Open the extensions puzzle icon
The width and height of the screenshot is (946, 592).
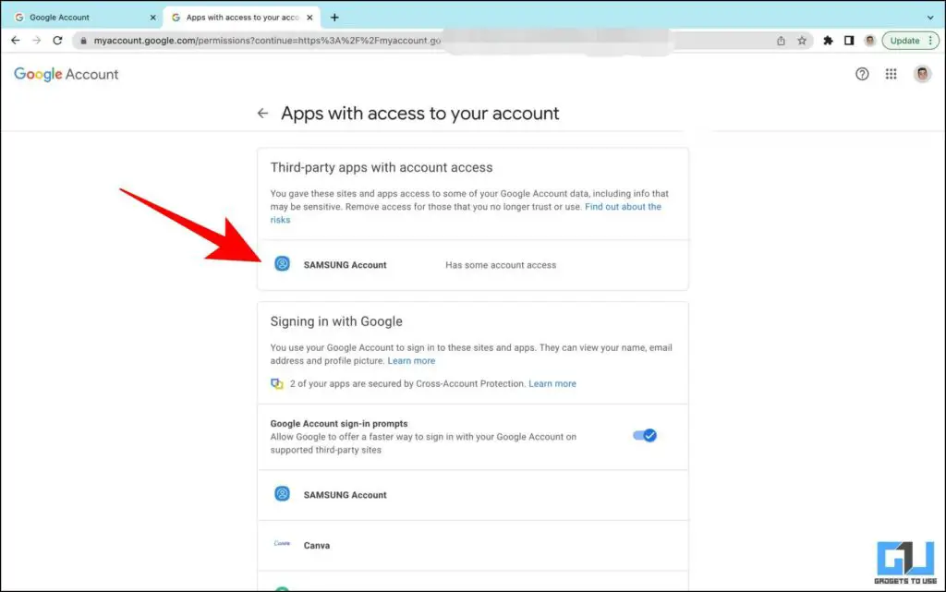(829, 41)
